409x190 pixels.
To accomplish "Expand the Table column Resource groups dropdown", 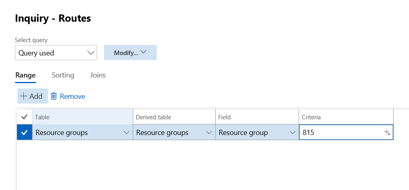I will coord(126,133).
